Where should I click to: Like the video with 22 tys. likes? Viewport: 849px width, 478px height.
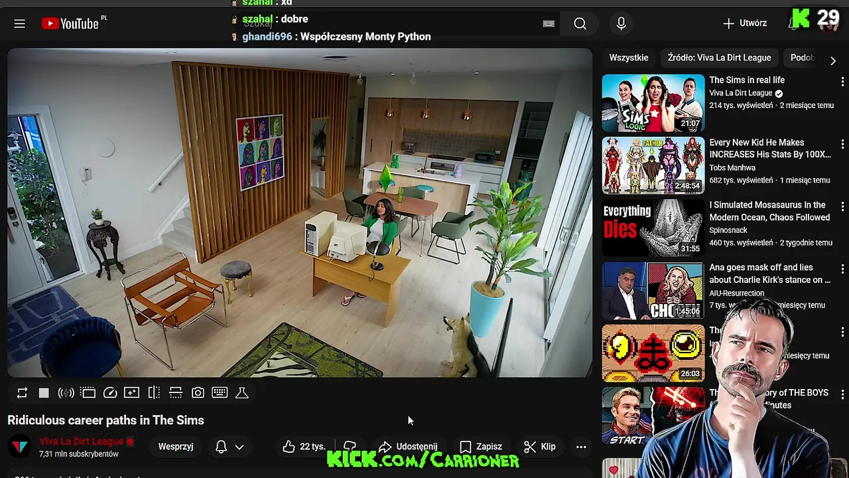coord(304,447)
